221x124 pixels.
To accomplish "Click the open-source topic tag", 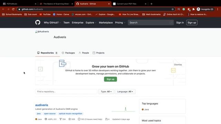I will [x=50, y=113].
